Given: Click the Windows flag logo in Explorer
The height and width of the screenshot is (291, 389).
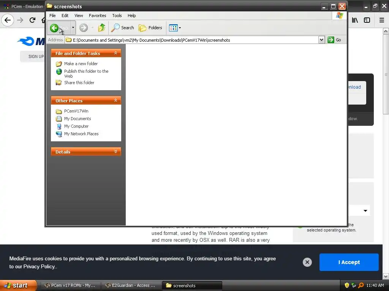Looking at the screenshot, I should click(x=339, y=16).
